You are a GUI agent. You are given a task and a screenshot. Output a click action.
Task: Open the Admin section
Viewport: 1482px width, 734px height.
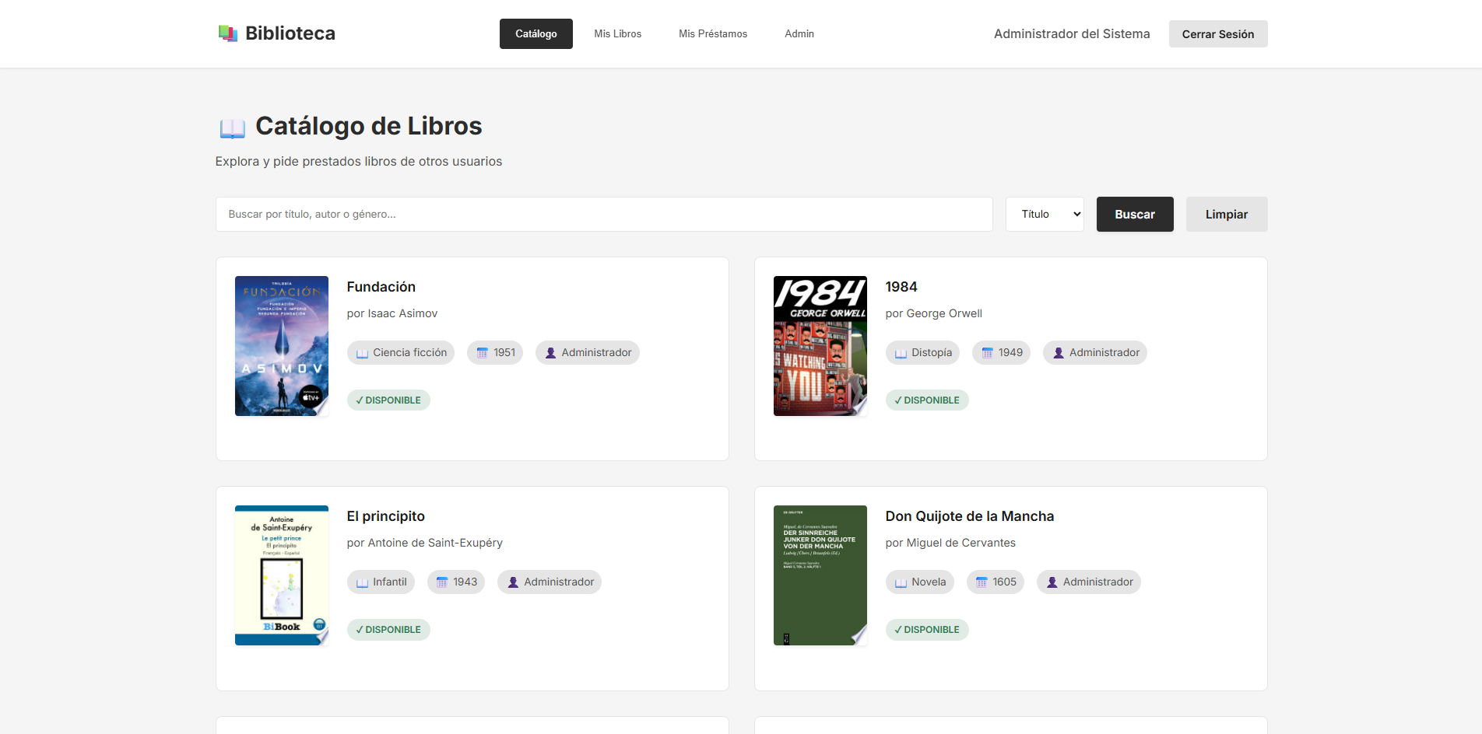pos(799,33)
